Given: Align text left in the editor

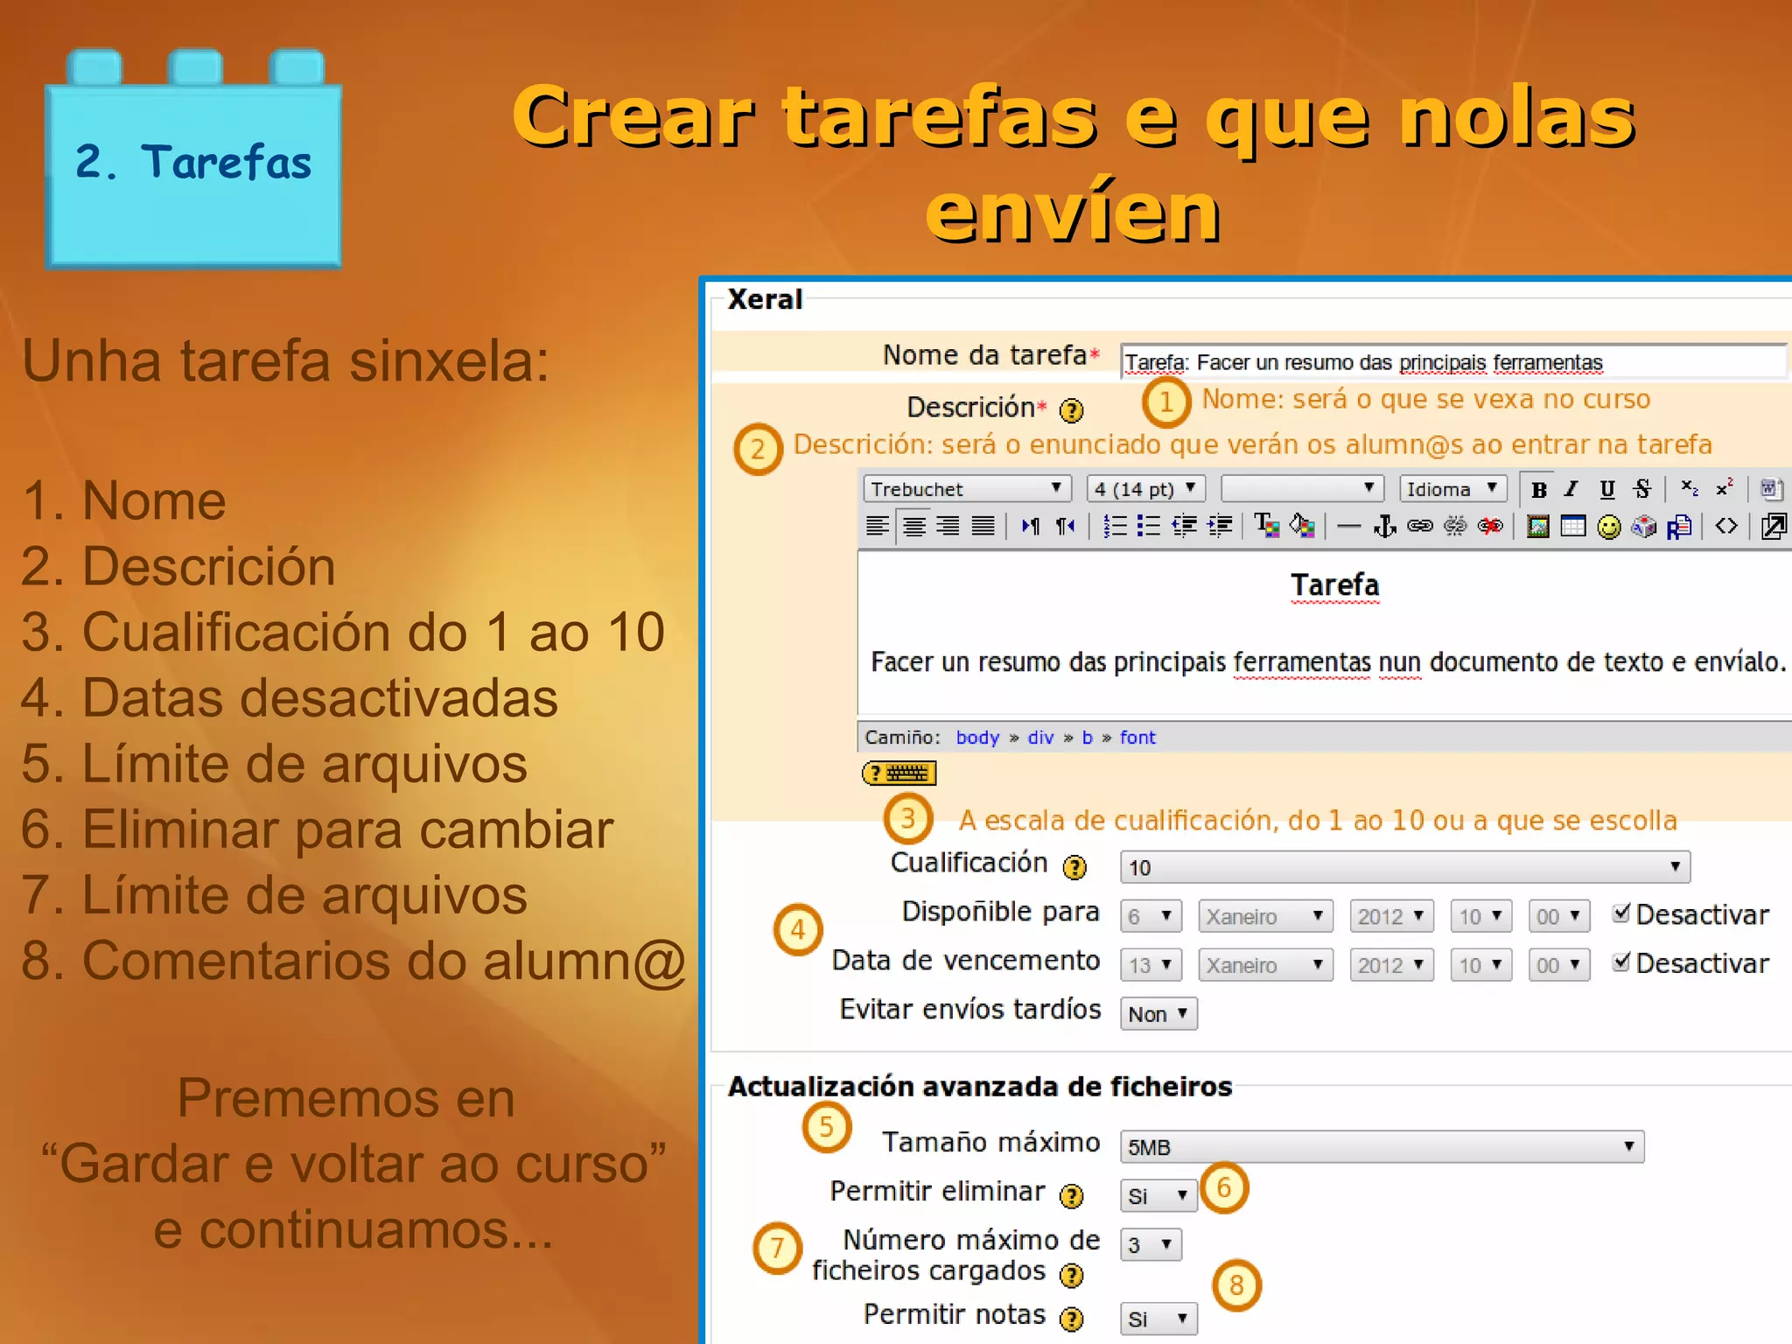Looking at the screenshot, I should 878,526.
